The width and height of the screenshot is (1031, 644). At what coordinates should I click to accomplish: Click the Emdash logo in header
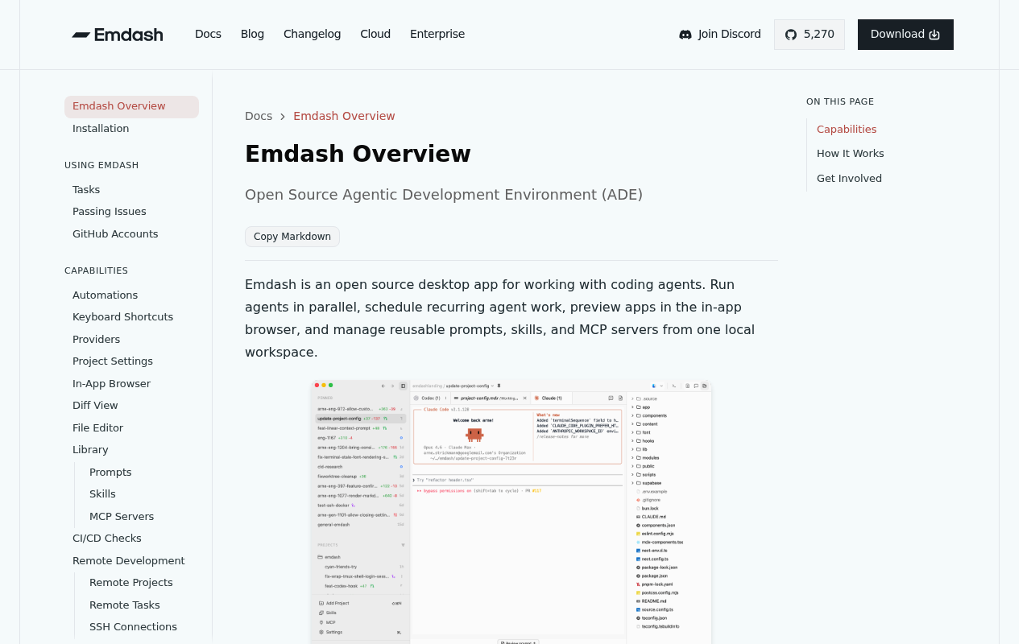(x=118, y=35)
